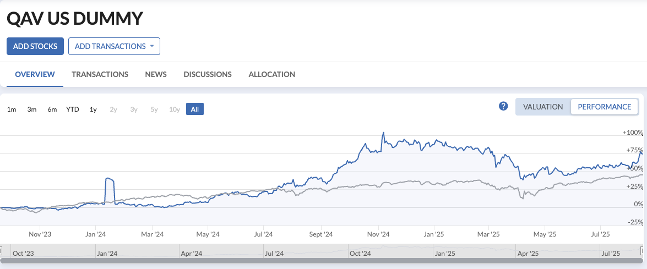Click the Mar '25 date label

488,234
